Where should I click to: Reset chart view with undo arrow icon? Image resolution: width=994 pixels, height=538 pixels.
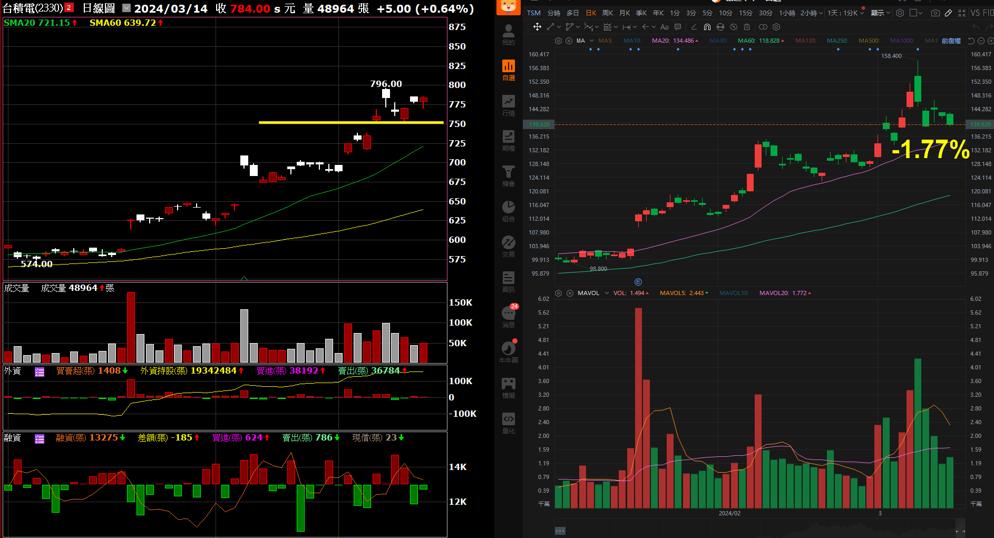[971, 41]
